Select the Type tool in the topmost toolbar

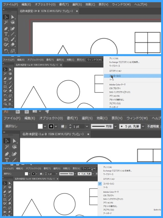pyautogui.click(x=6, y=34)
